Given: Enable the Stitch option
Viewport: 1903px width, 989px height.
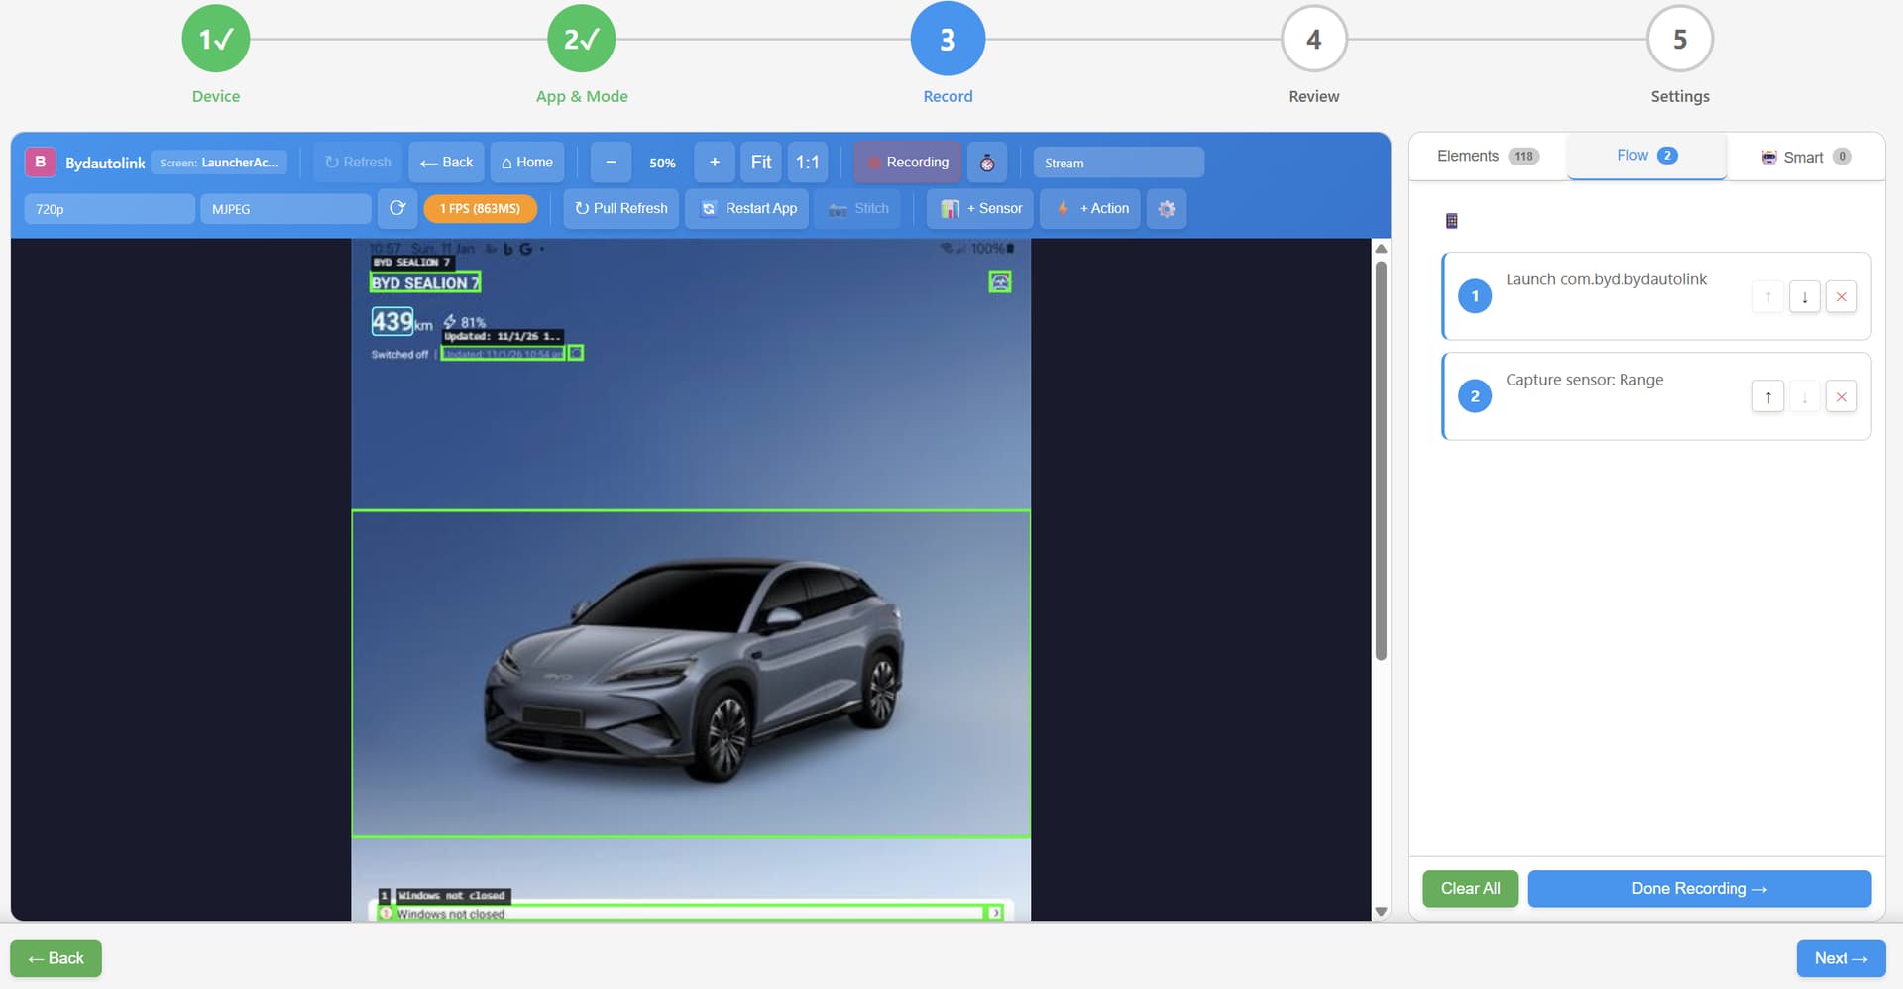Looking at the screenshot, I should 858,209.
